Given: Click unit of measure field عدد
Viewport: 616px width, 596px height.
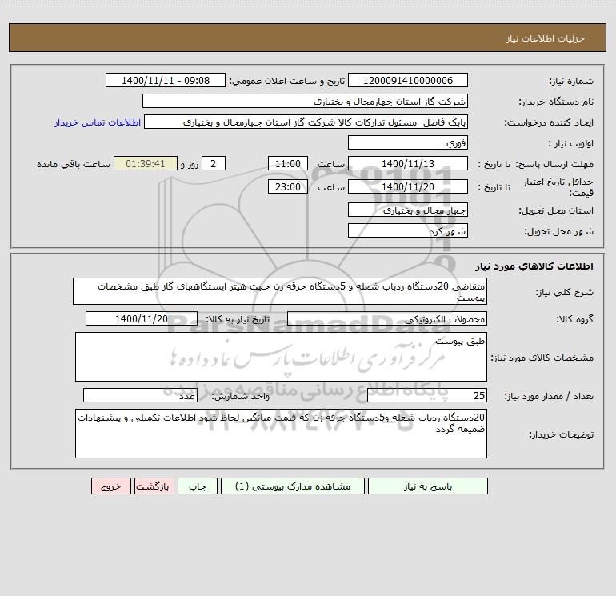Looking at the screenshot, I should 140,395.
